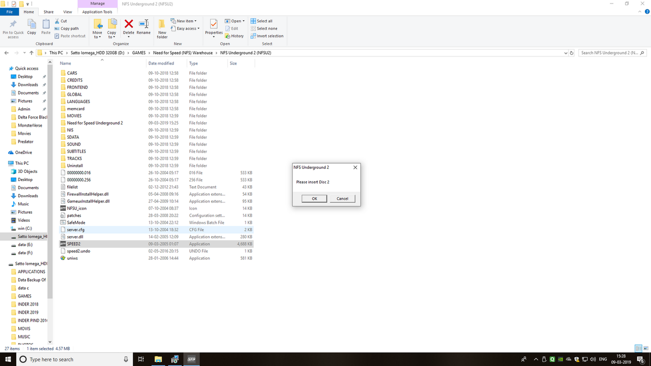The width and height of the screenshot is (651, 366).
Task: Sort by the Size column header
Action: click(241, 64)
